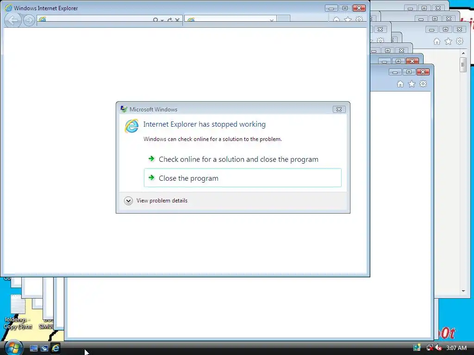The width and height of the screenshot is (474, 355).
Task: Close the tab in front IE window
Action: click(271, 20)
